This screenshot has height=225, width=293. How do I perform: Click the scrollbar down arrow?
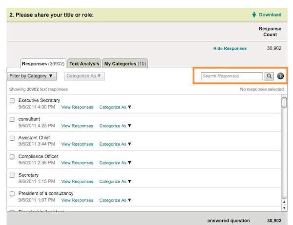click(x=284, y=208)
